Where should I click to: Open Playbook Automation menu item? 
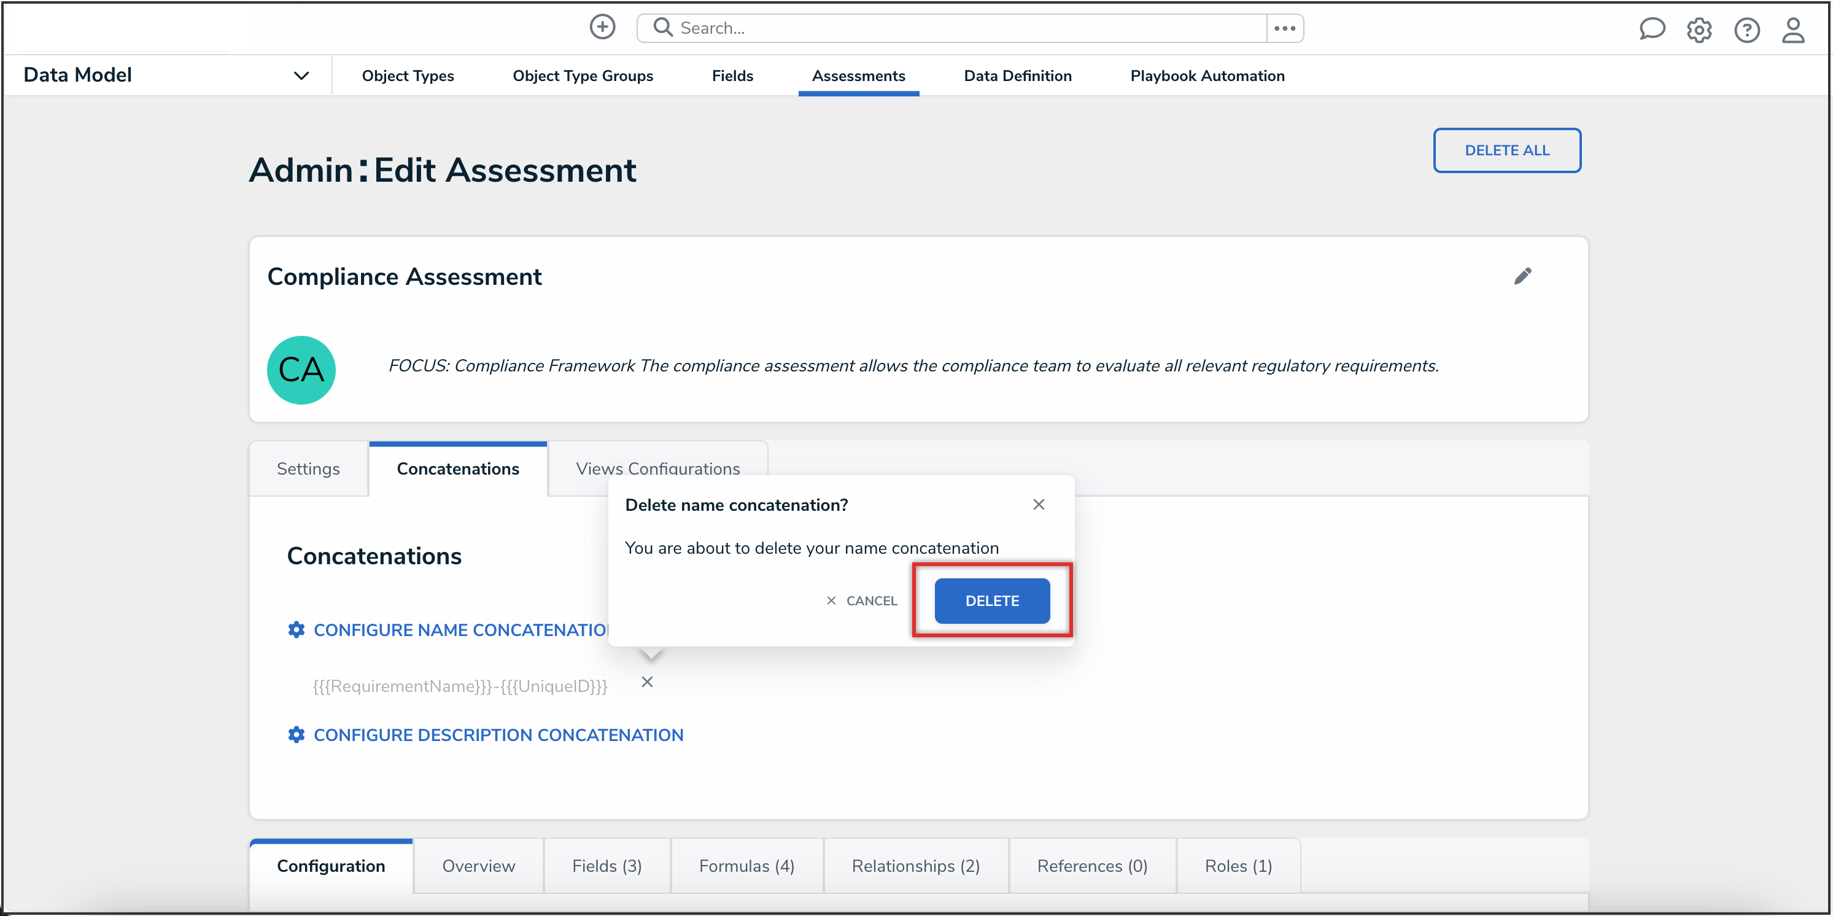pyautogui.click(x=1207, y=76)
